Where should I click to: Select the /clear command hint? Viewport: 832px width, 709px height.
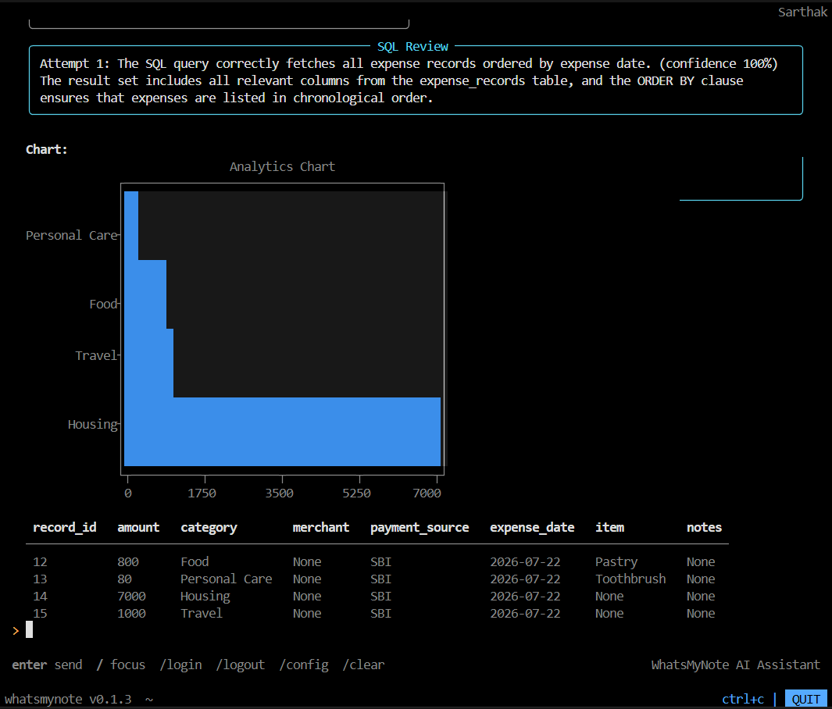pyautogui.click(x=363, y=664)
